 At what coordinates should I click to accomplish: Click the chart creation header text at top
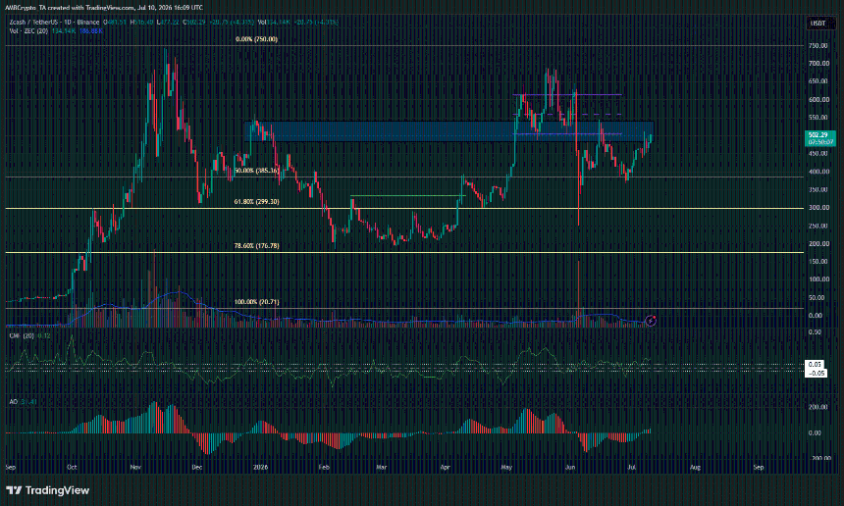[x=104, y=8]
